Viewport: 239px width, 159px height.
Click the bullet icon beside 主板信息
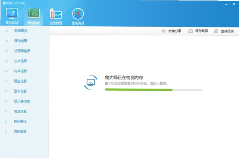pyautogui.click(x=6, y=61)
